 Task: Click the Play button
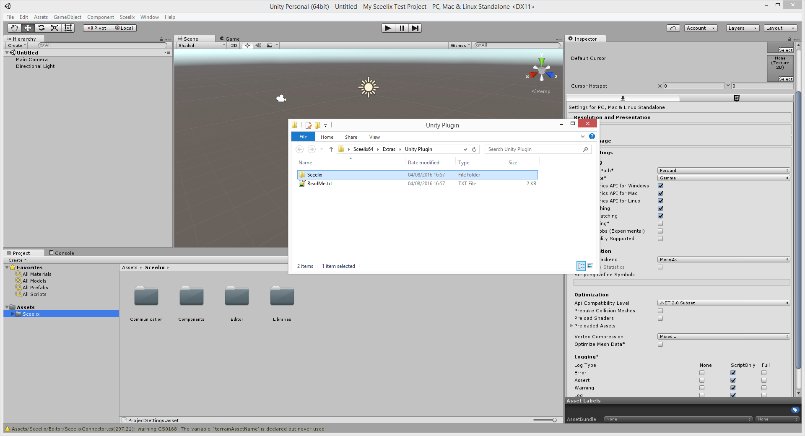point(388,28)
